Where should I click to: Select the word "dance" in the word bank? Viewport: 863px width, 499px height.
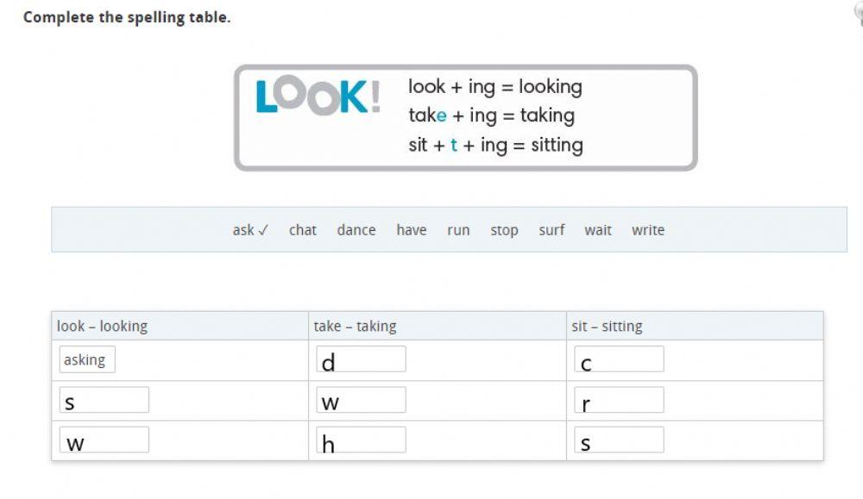pyautogui.click(x=356, y=230)
